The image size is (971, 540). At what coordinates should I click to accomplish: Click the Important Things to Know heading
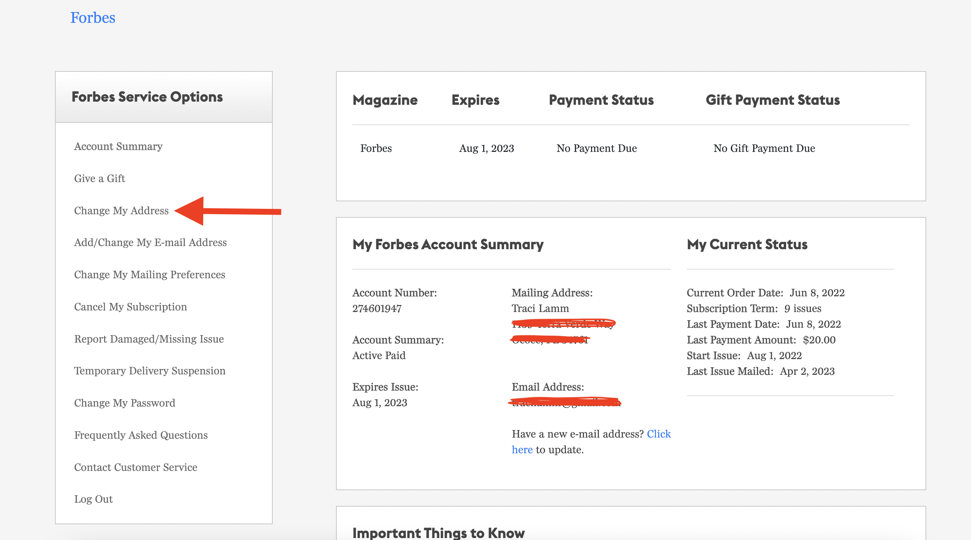(438, 533)
